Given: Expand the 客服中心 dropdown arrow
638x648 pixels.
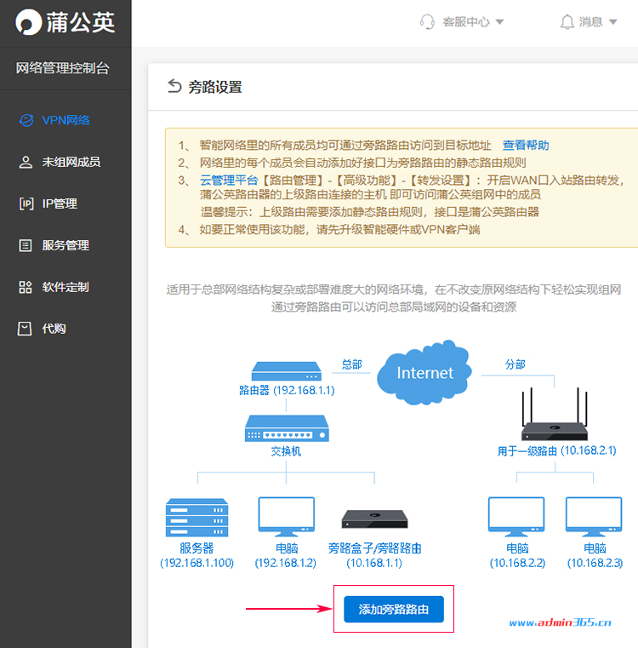Looking at the screenshot, I should pos(499,22).
